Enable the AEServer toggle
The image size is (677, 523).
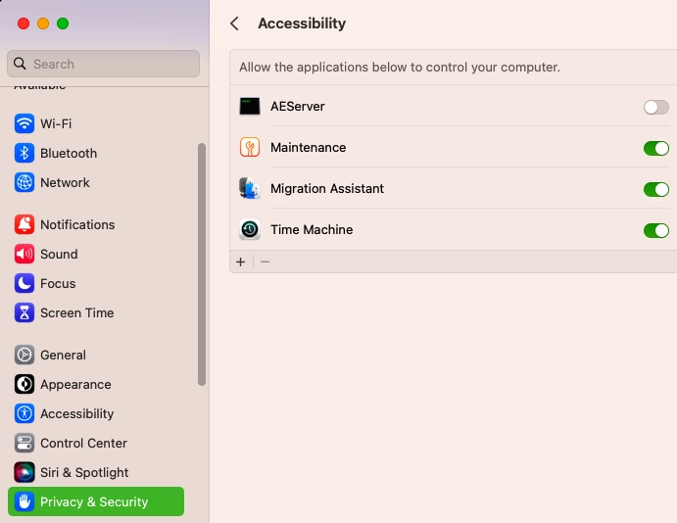point(655,107)
